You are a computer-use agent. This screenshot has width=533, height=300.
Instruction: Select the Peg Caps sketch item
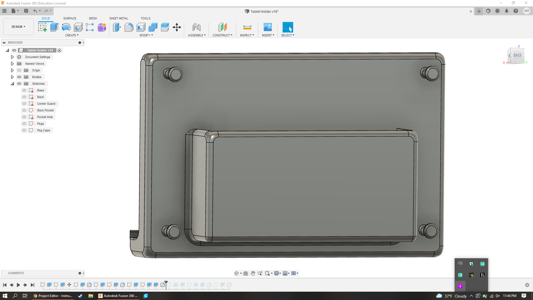[43, 130]
